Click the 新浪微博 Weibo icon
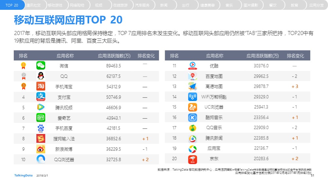This screenshot has height=184, width=328. point(41,149)
